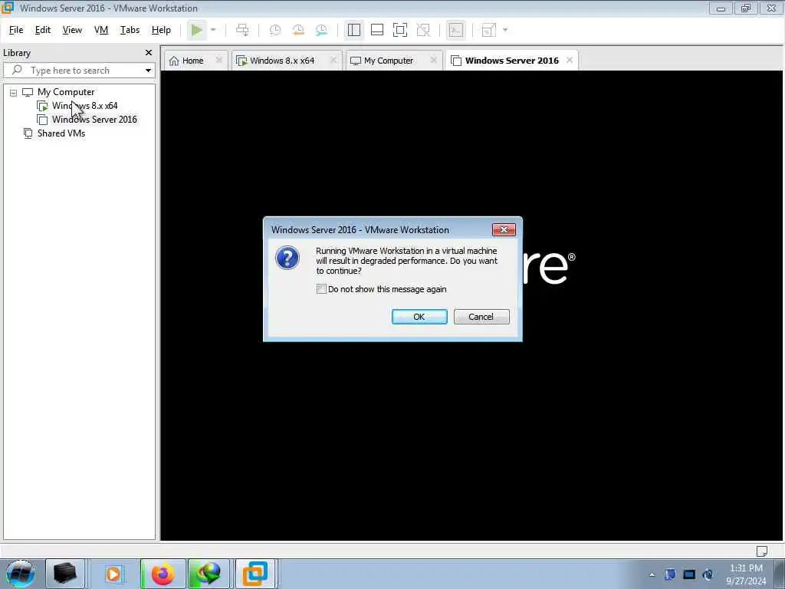Viewport: 785px width, 589px height.
Task: Open the File menu
Action: [x=16, y=30]
